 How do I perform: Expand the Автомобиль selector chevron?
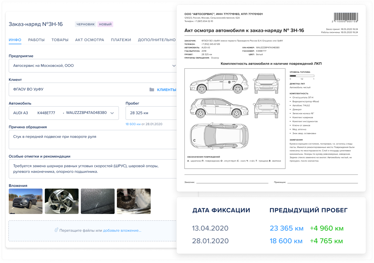click(112, 113)
